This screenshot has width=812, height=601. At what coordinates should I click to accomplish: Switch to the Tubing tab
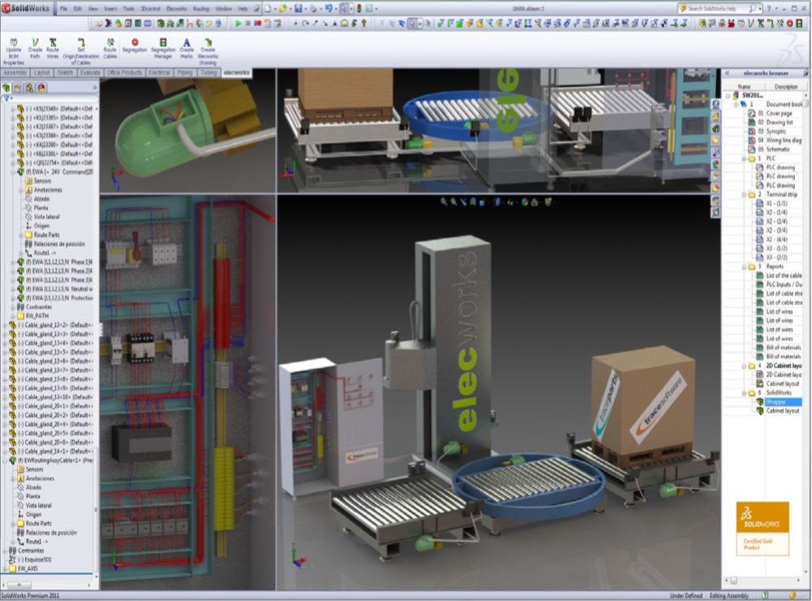208,73
